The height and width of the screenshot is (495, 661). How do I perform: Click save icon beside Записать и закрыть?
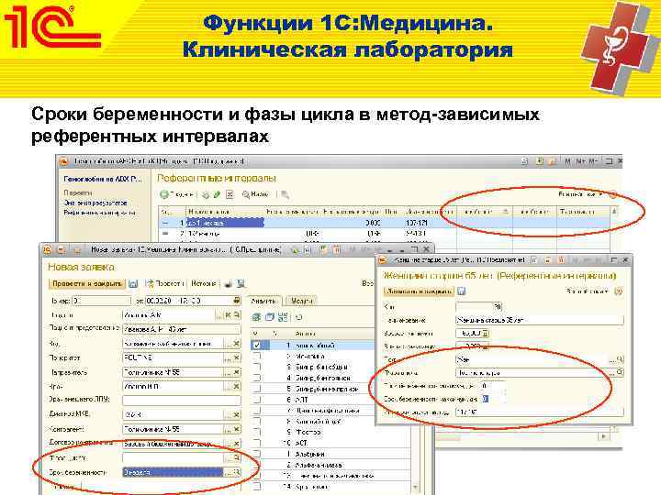[461, 291]
